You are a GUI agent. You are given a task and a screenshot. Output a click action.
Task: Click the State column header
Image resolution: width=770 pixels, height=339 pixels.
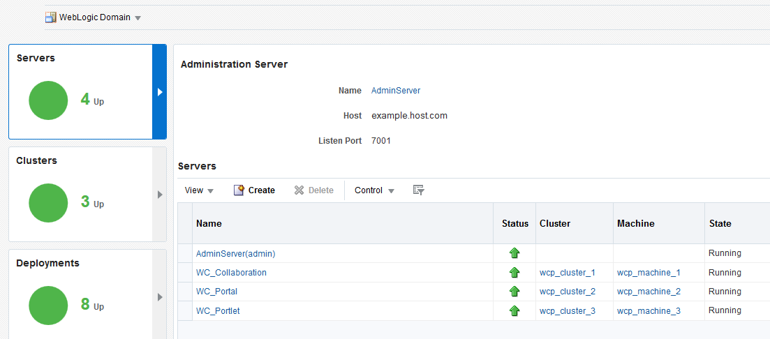click(737, 223)
